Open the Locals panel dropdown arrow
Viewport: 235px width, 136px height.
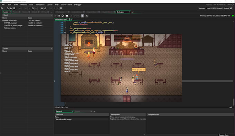tap(51, 48)
